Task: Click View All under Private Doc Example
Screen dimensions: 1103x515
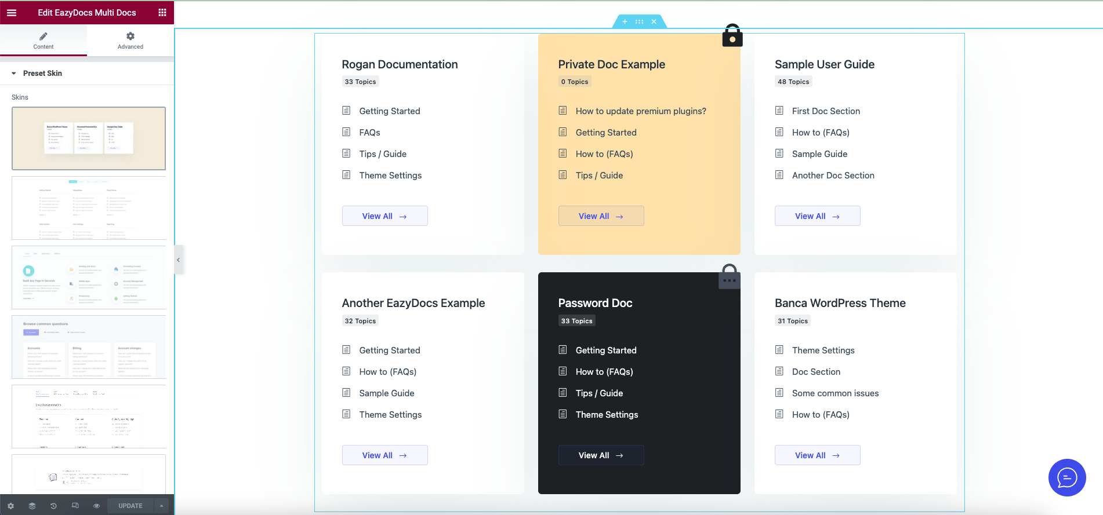Action: click(601, 216)
